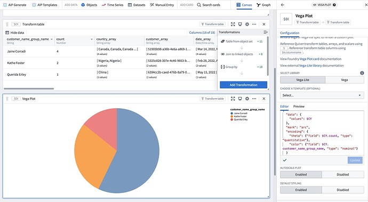This screenshot has height=202, width=368.
Task: Select the Vega-Lite library option
Action: coord(302,80)
